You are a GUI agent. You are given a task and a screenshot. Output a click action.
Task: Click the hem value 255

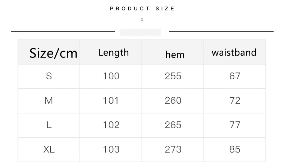click(x=173, y=76)
